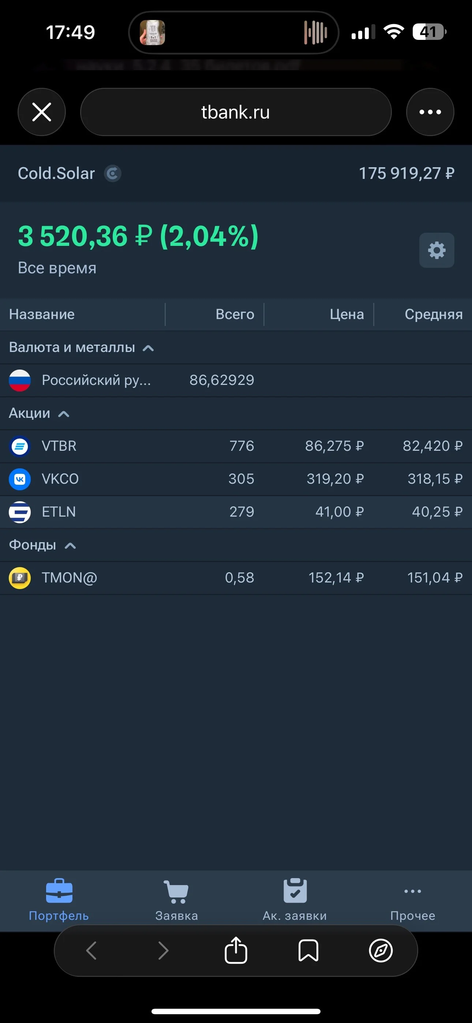
Task: Tap the compass icon in browser bar
Action: coord(381,950)
